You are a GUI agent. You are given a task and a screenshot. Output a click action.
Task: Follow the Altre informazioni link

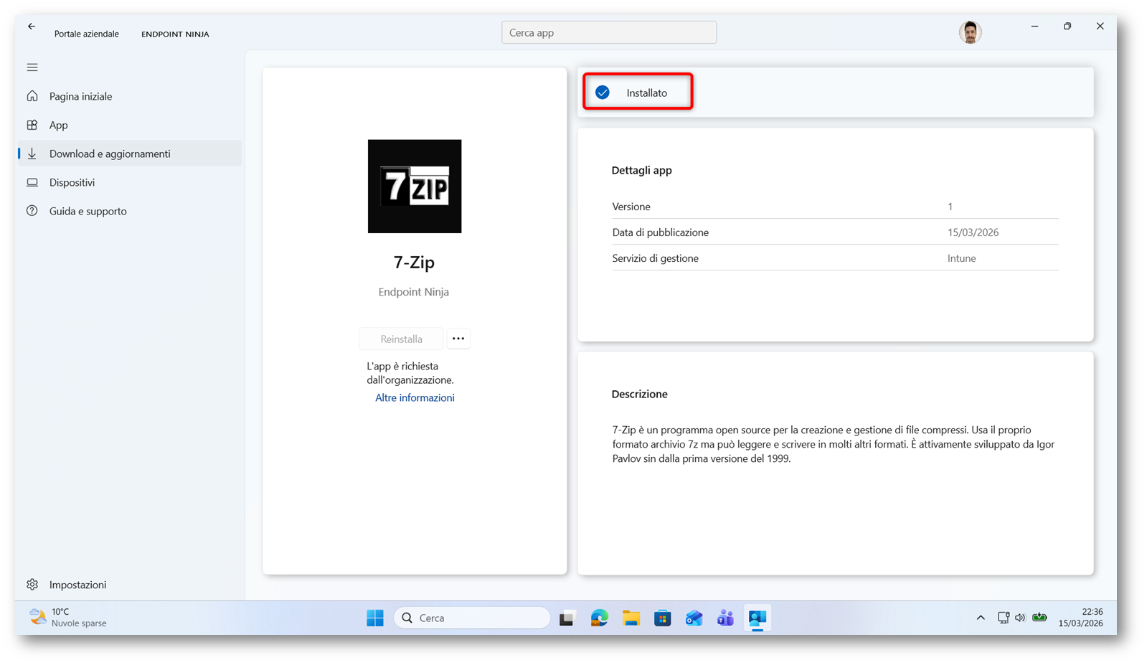[415, 397]
